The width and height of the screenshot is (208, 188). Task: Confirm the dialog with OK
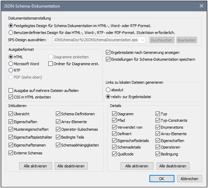coord(161,178)
